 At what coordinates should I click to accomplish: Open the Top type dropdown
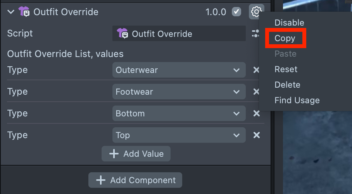(x=179, y=135)
